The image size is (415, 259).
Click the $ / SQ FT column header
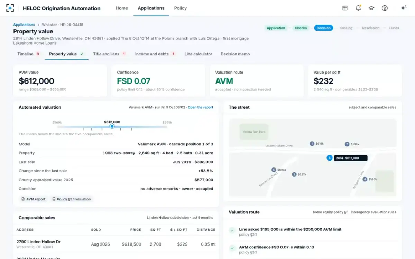(179, 230)
